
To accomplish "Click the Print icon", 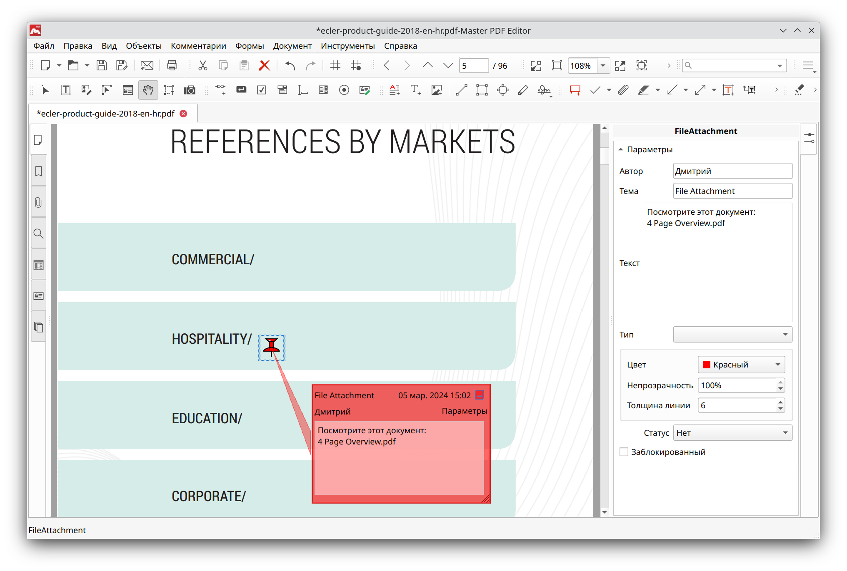I will [x=172, y=65].
